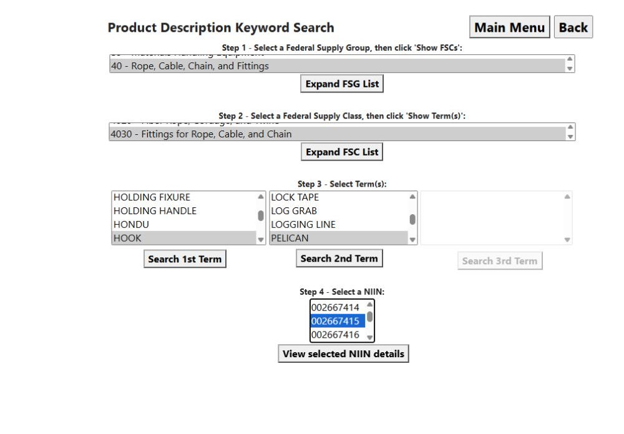624x434 pixels.
Task: Click the first term list scrollbar thumb
Action: (x=261, y=215)
